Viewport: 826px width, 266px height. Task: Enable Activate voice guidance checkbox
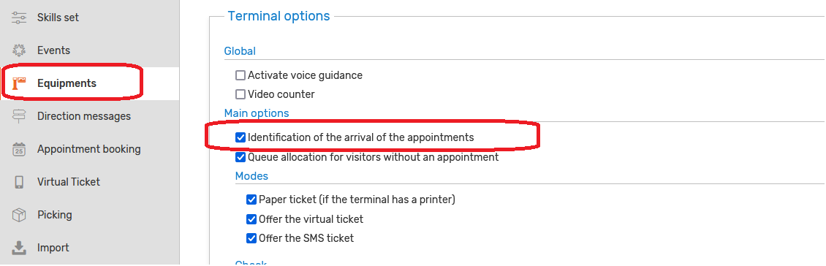tap(240, 75)
